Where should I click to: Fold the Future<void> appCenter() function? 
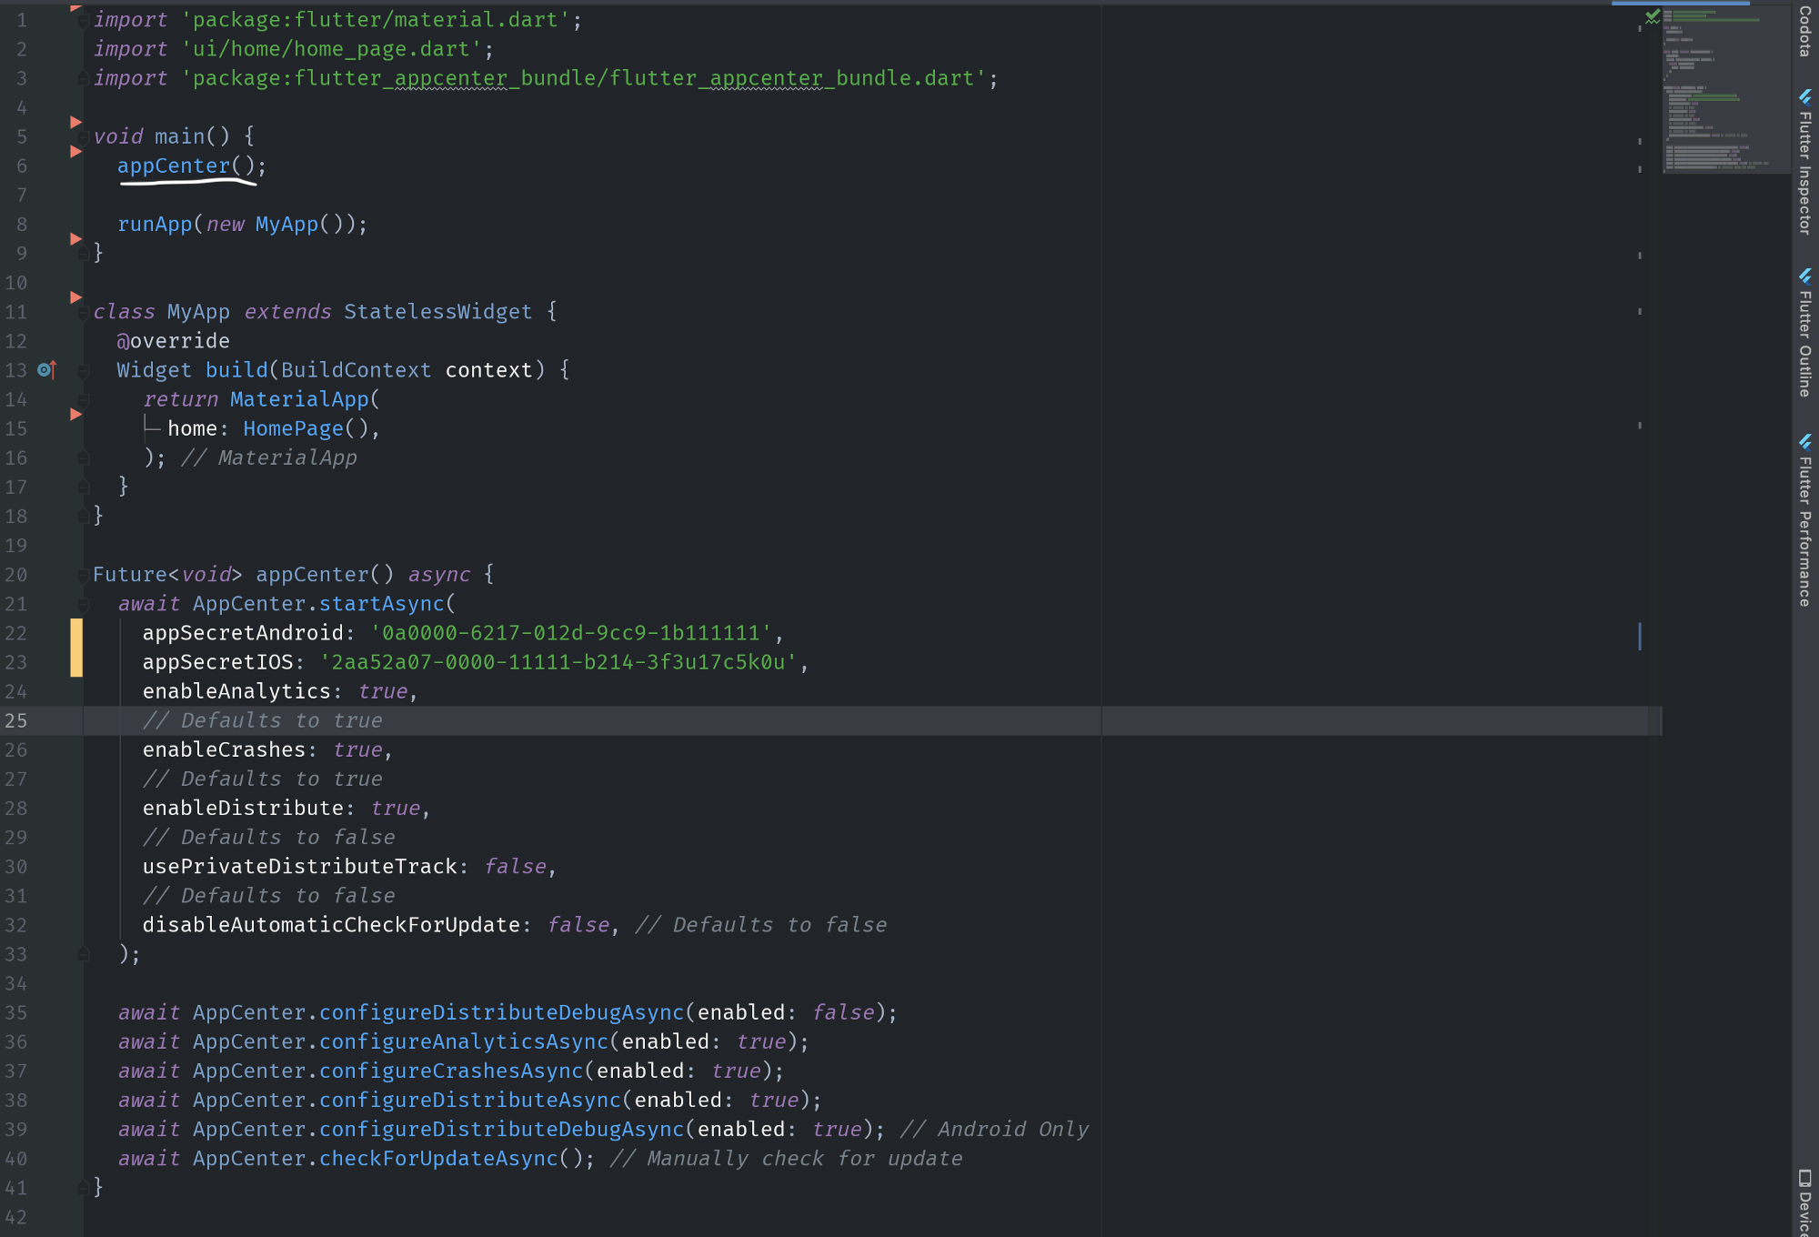[83, 575]
